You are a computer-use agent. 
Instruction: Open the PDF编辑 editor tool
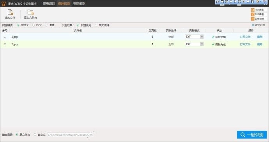click(259, 14)
